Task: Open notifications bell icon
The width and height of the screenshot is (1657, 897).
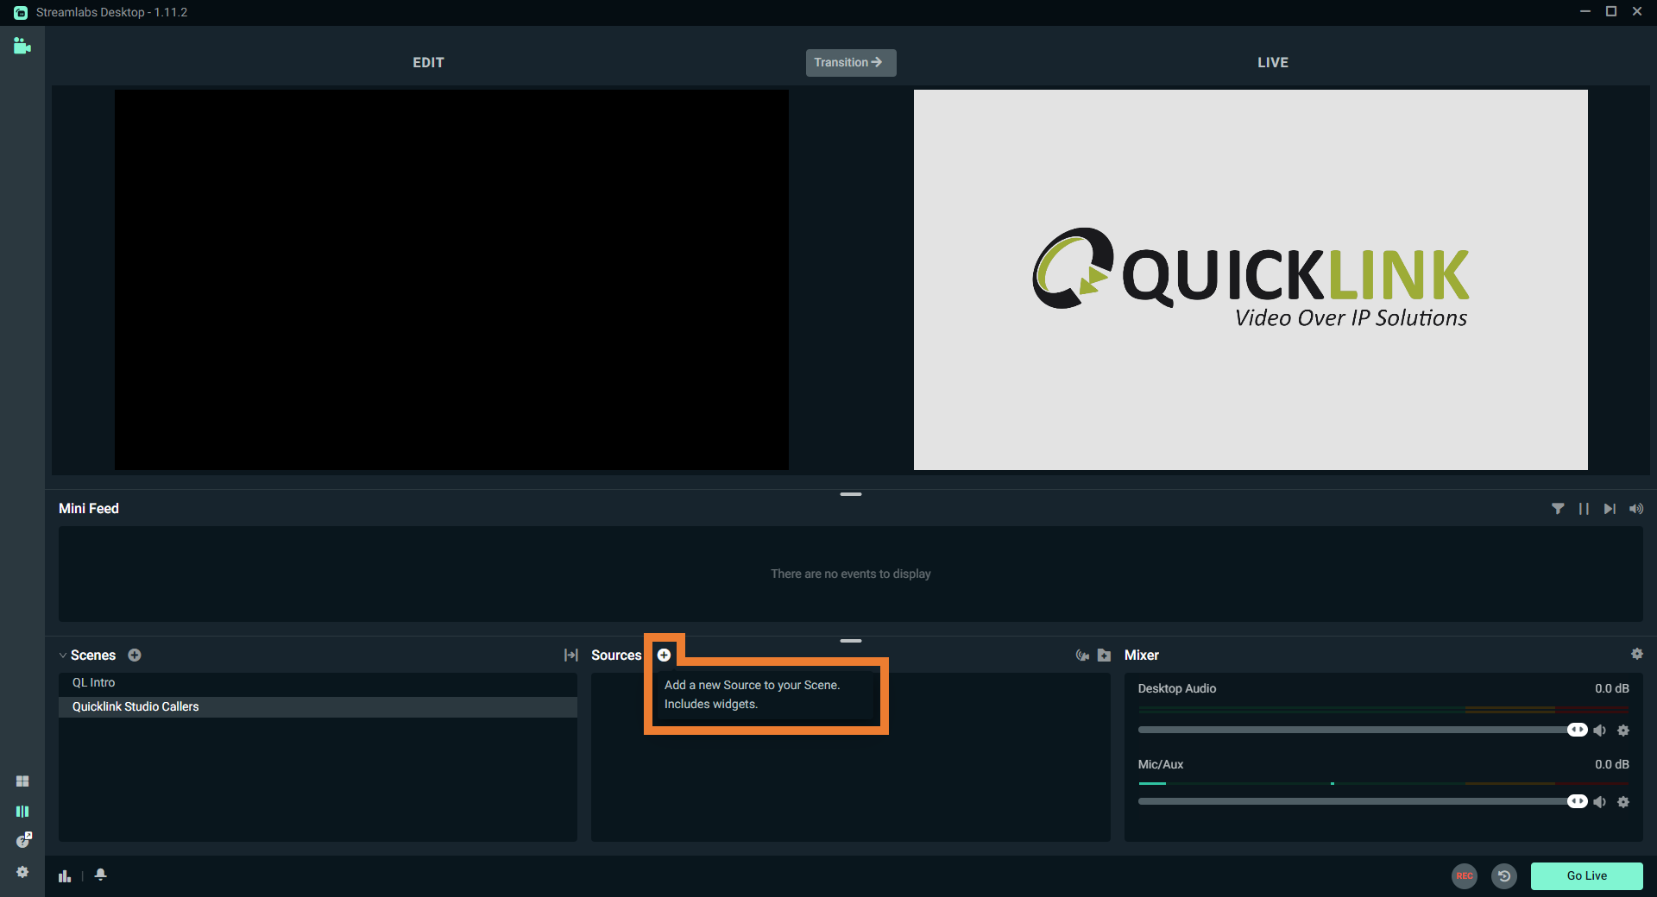Action: pyautogui.click(x=101, y=875)
